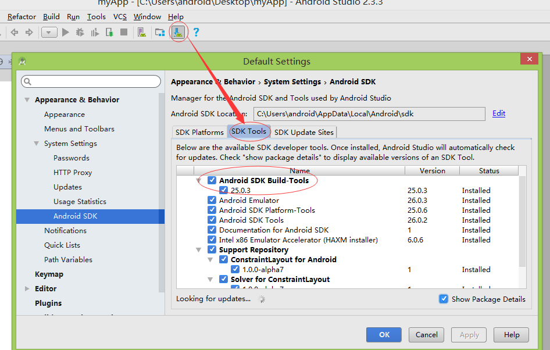Screen dimensions: 550x350
Task: Click the toolbar icon right of Debug
Action: click(x=95, y=33)
